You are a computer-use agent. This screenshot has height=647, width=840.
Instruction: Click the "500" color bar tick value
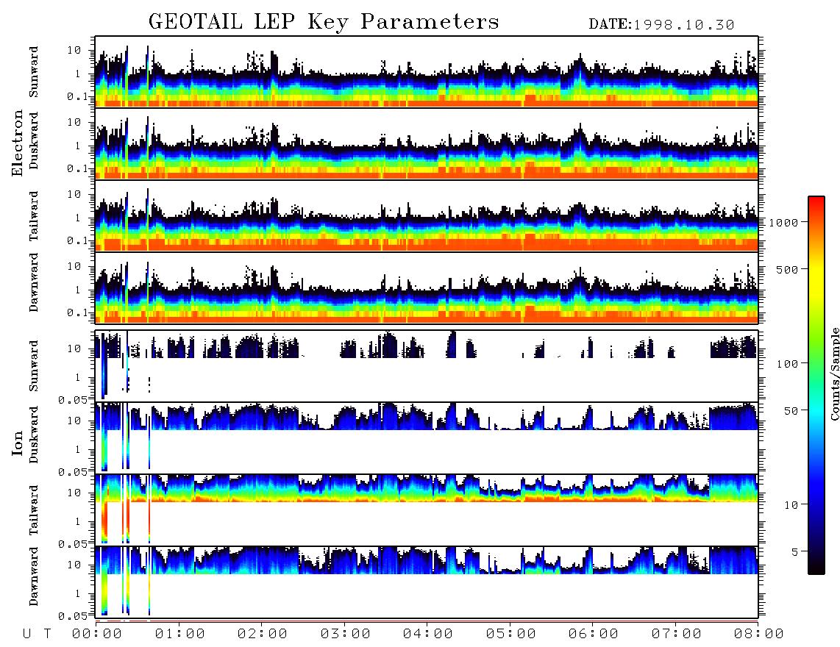[787, 270]
